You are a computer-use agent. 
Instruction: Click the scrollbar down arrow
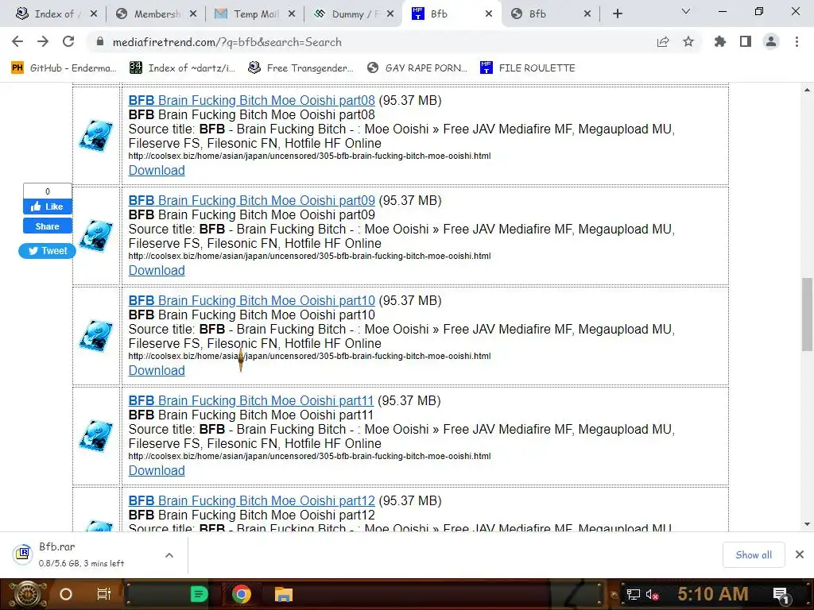click(807, 524)
